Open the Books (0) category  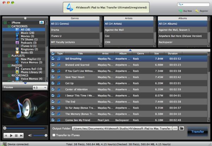(26, 53)
